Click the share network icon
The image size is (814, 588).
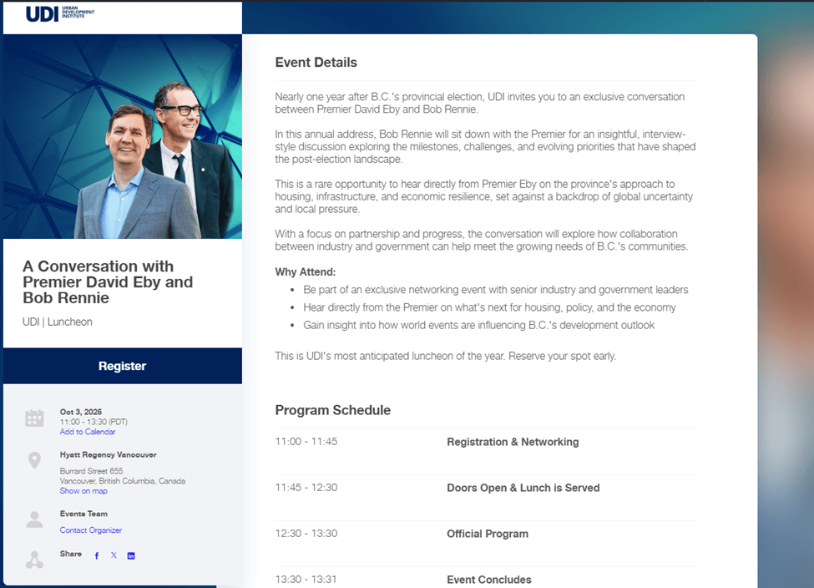pos(34,560)
